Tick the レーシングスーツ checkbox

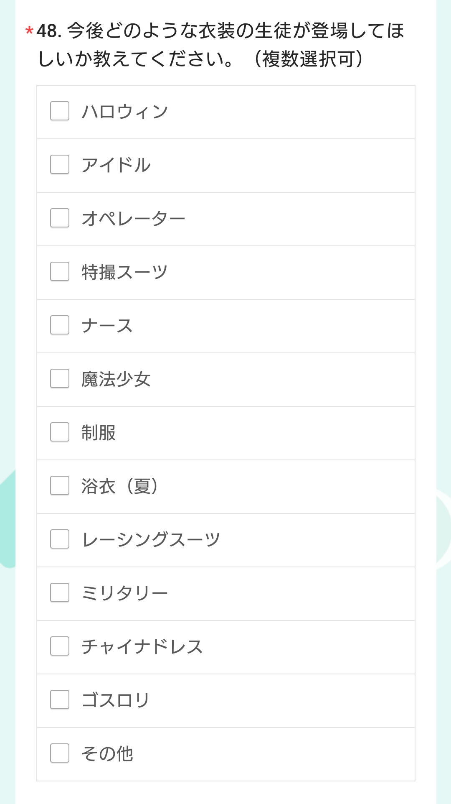click(x=60, y=539)
